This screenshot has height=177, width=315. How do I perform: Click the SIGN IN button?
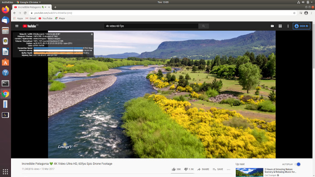click(x=301, y=26)
